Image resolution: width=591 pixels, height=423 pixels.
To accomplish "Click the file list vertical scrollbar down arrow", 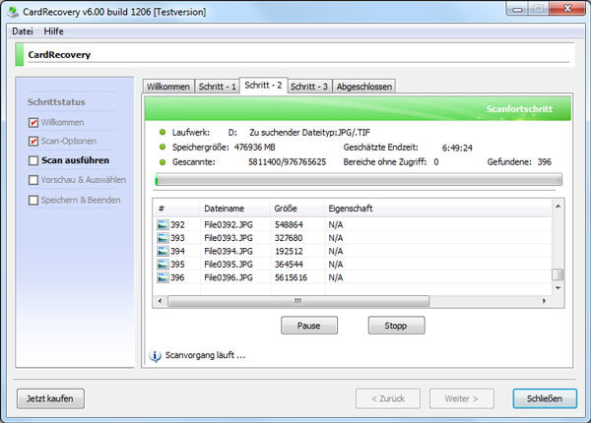I will pos(558,288).
